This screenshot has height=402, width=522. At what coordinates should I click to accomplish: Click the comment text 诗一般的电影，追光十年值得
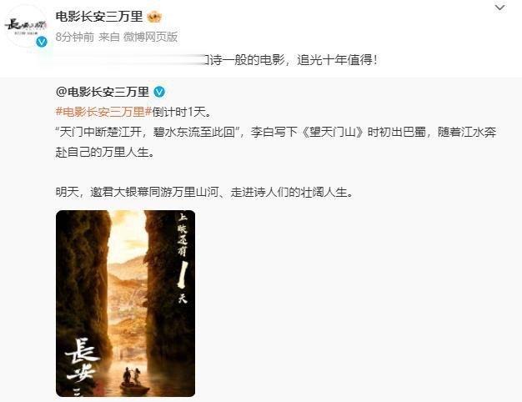point(291,60)
